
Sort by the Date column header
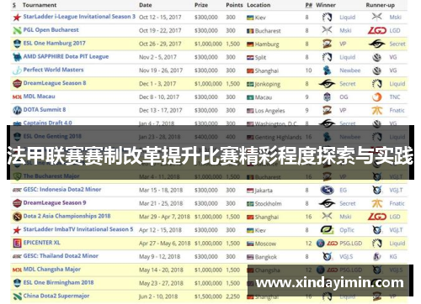click(x=145, y=5)
